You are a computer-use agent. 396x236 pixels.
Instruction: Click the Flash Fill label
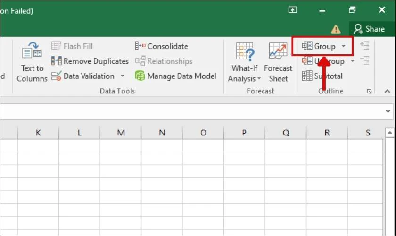point(78,46)
